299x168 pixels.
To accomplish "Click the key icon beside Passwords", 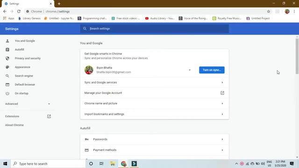I will [x=86, y=139].
